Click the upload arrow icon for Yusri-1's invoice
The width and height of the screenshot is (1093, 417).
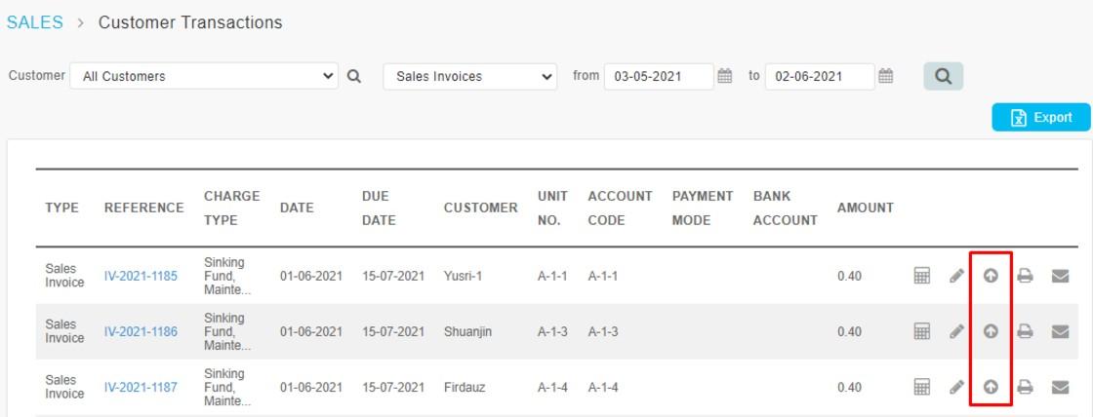click(991, 276)
